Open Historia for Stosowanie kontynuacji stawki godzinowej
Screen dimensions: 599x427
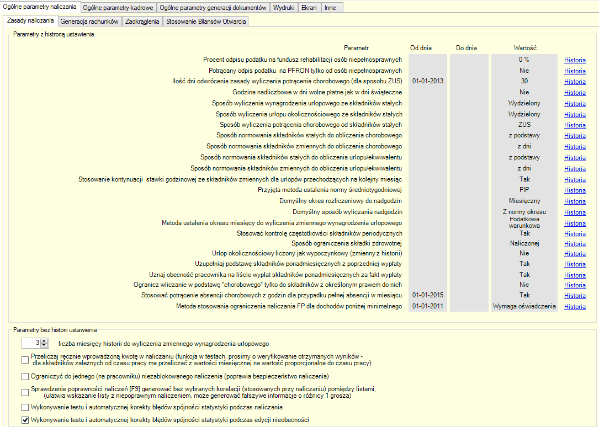575,180
